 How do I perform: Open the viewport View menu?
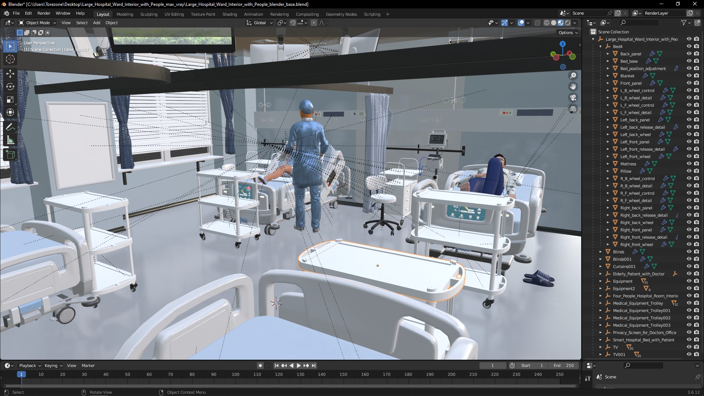click(x=66, y=23)
